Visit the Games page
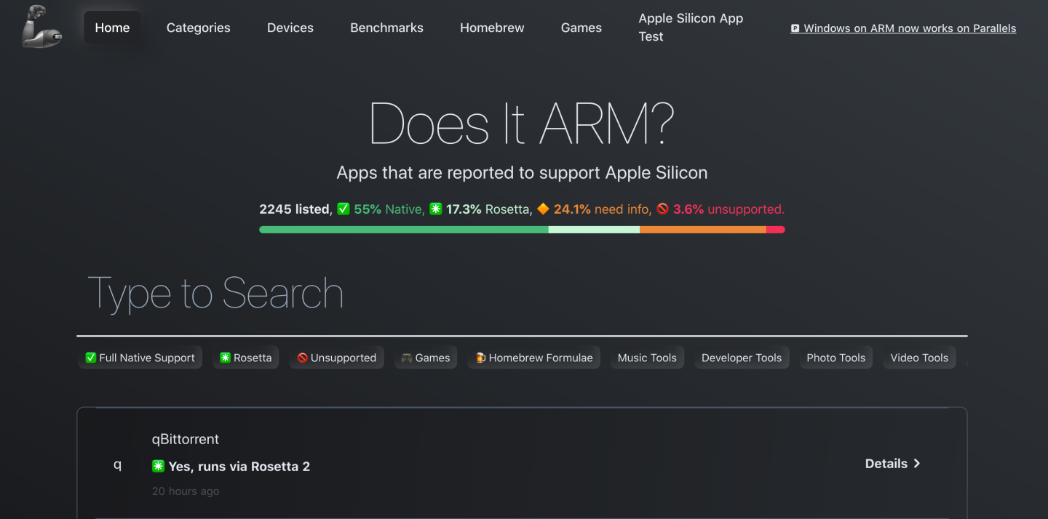 pos(581,28)
